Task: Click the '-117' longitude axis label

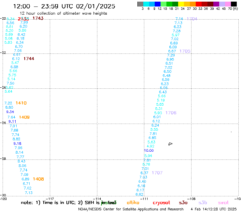Action: pos(50,199)
